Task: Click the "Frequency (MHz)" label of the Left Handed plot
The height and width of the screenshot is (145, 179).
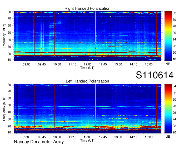Action: tap(4, 109)
